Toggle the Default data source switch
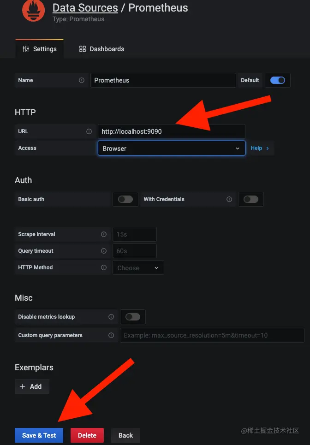Viewport: 310px width, 445px height. (278, 80)
